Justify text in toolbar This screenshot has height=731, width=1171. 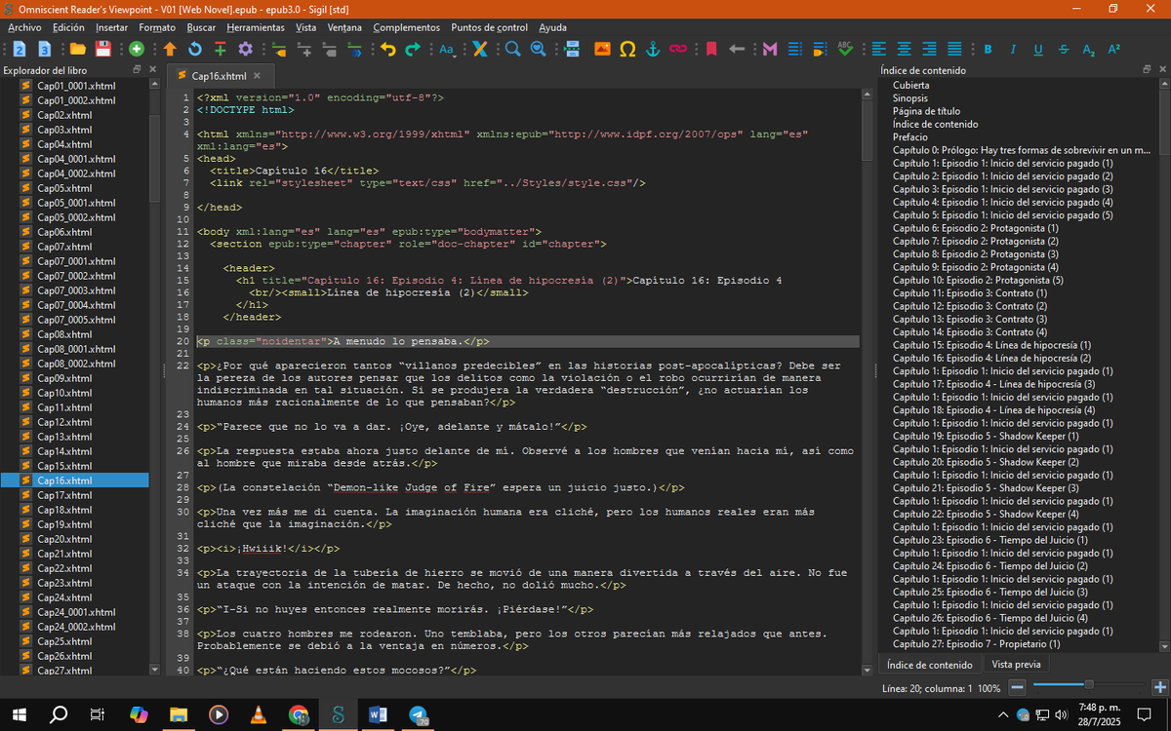coord(955,49)
